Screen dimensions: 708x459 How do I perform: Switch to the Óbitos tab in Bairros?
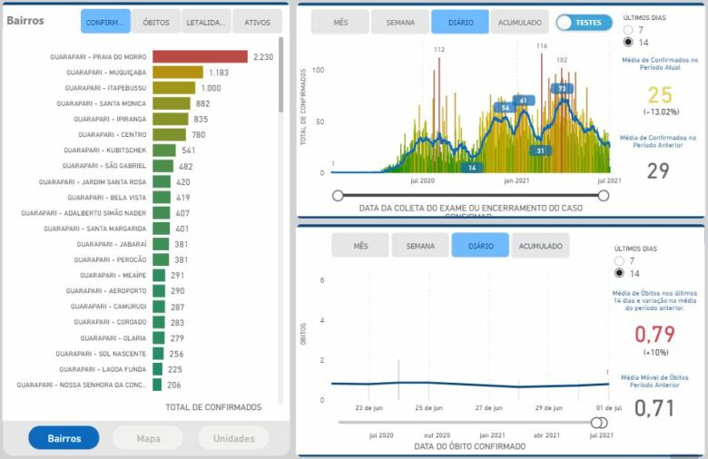(x=155, y=21)
